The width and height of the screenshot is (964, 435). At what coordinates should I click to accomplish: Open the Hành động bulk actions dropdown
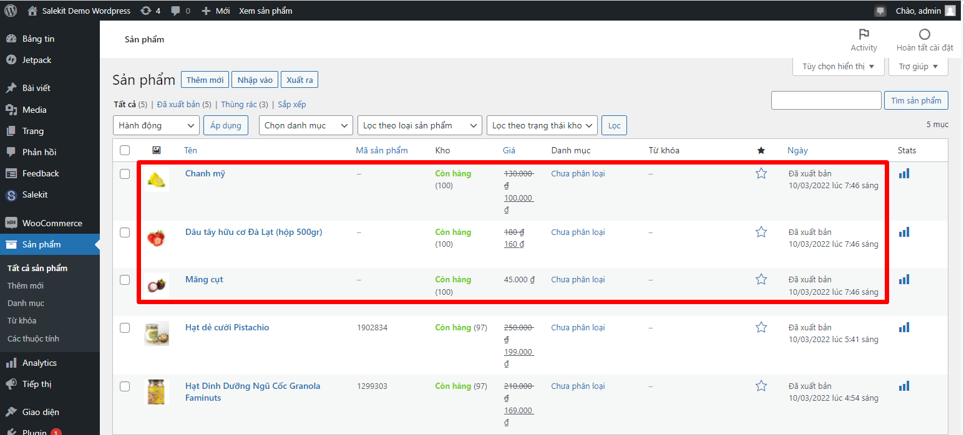pyautogui.click(x=156, y=125)
